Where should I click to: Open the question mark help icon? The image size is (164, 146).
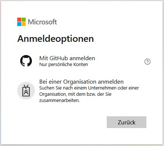(147, 62)
